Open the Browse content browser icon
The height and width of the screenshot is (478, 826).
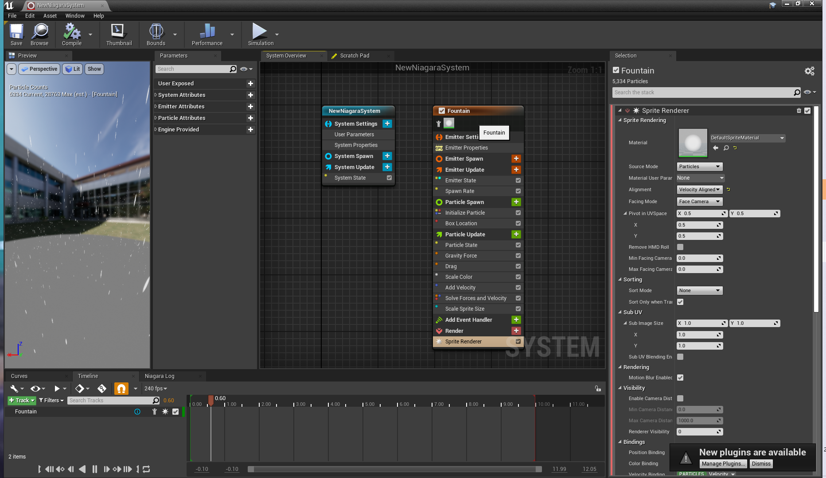(x=39, y=34)
